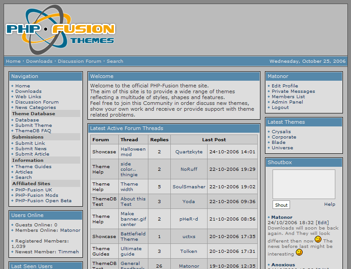Image resolution: width=351 pixels, height=269 pixels.
Task: Click 'Showcase' forum cell in the Halloween mod row
Action: (104, 152)
